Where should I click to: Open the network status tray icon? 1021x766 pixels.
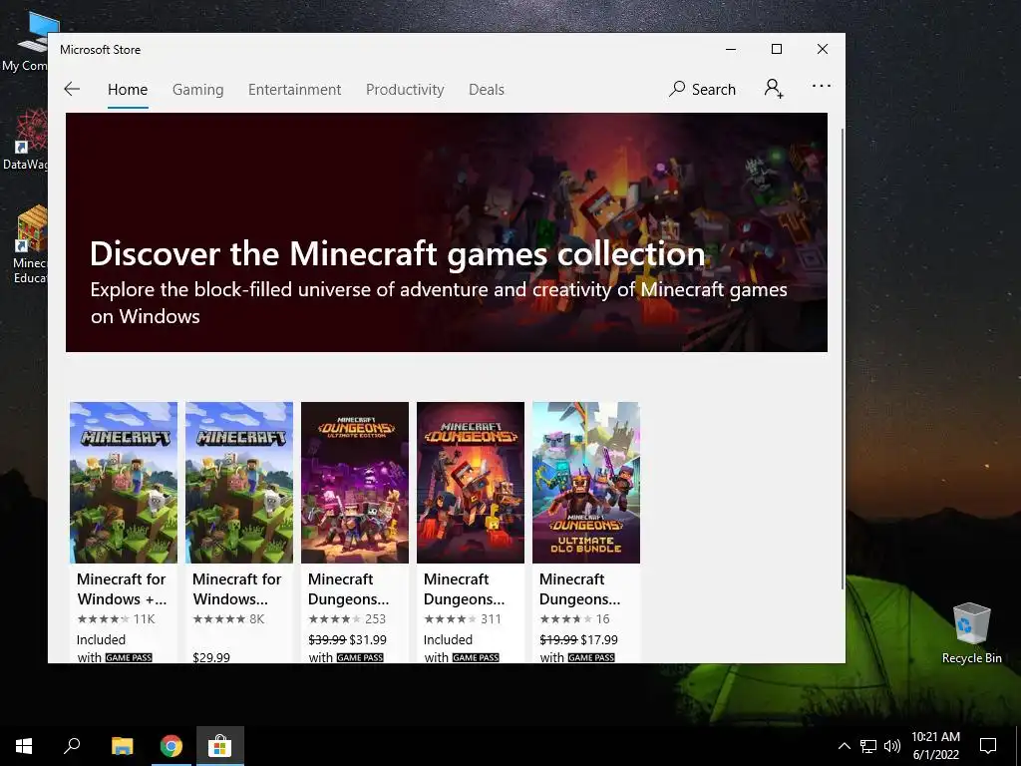868,746
